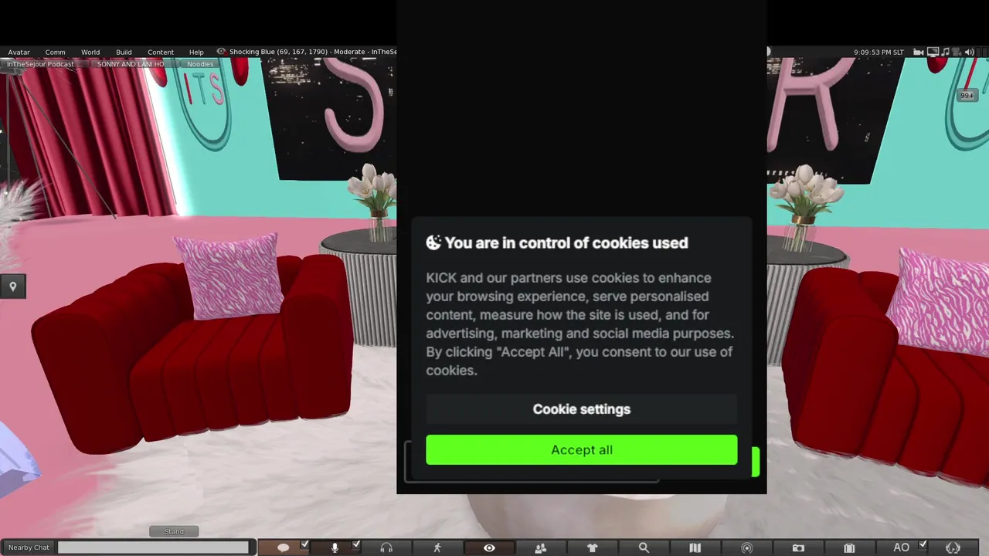Screen dimensions: 989x556
Task: Open the people button in bottom toolbar
Action: tap(541, 548)
